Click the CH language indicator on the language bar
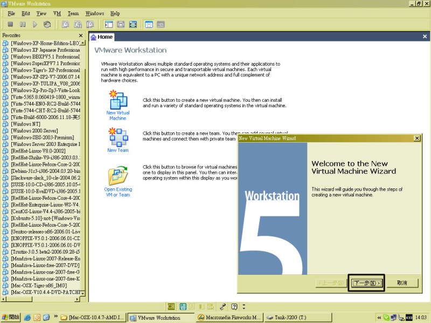431x323 pixels. click(x=171, y=306)
